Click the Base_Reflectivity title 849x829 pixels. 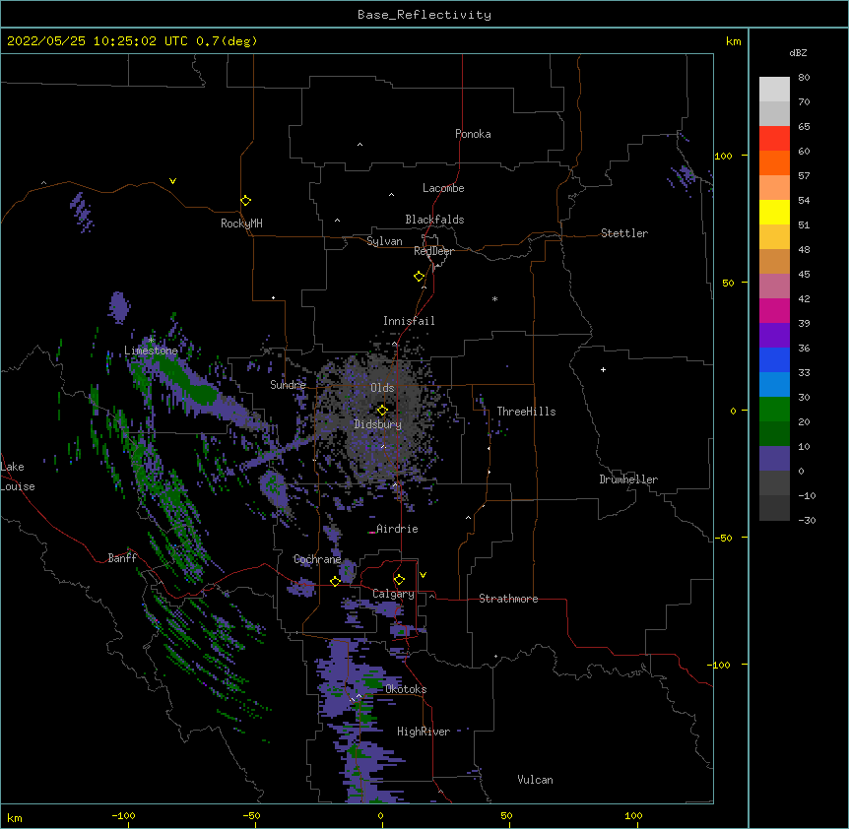click(424, 15)
